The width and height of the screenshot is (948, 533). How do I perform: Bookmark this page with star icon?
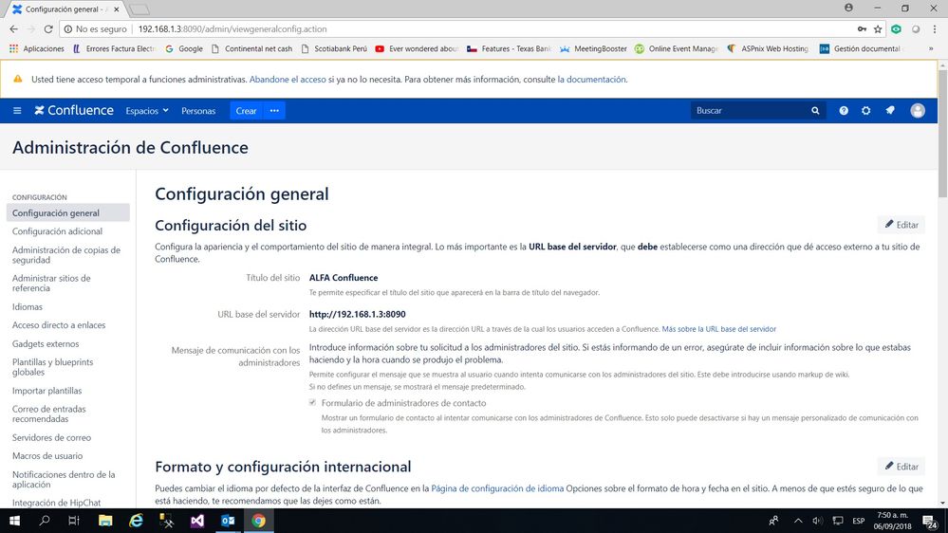[x=878, y=29]
